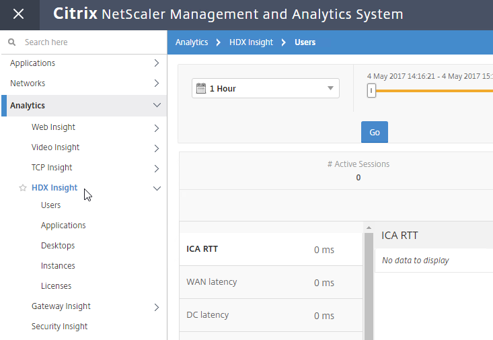Viewport: 493px width, 340px height.
Task: Click the Users breadcrumb item
Action: point(305,42)
